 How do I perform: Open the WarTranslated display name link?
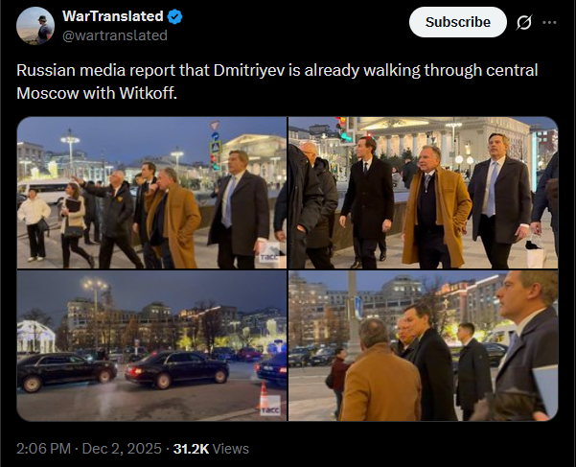(113, 16)
